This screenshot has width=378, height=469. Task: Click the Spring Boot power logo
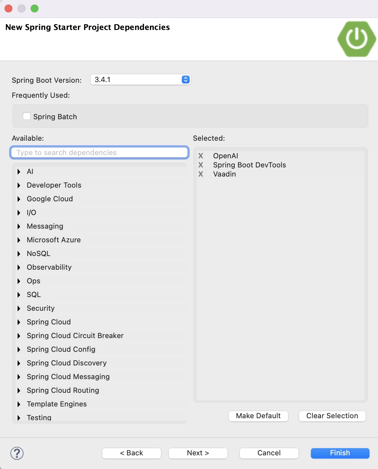(x=356, y=39)
